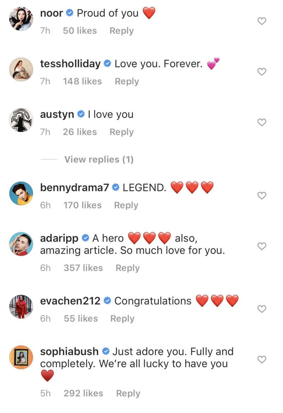Screen dimensions: 283x413
Task: Open the bennydrama7 username link
Action: [x=74, y=187]
